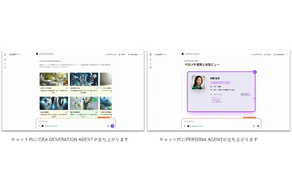Viewport: 292px width, 194px height.
Task: Toggle Memory Off in the left chat header
Action: pyautogui.click(x=110, y=55)
